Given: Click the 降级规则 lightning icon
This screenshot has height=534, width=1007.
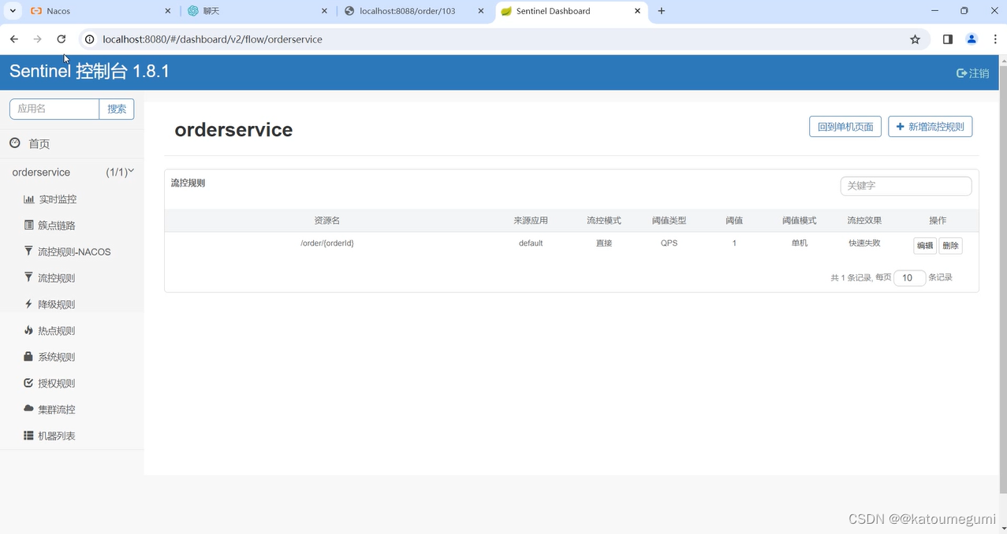Looking at the screenshot, I should 29,304.
